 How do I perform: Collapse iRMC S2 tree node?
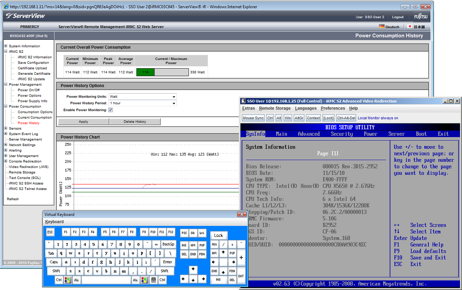pyautogui.click(x=6, y=51)
